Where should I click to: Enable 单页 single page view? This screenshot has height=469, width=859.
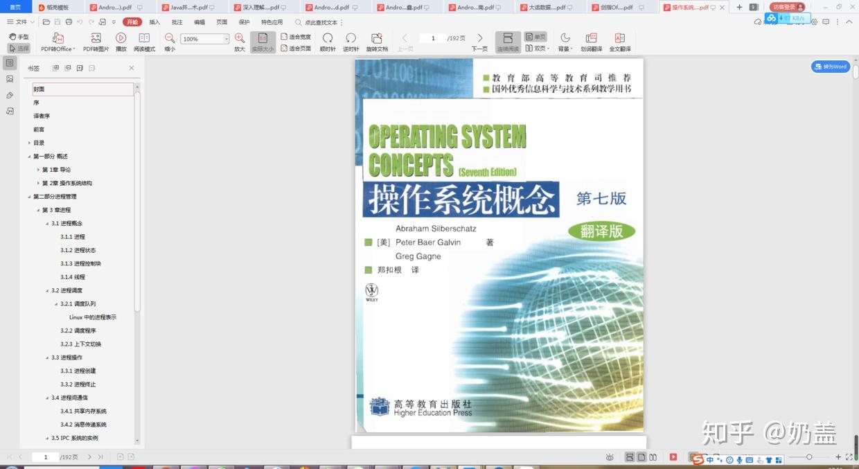click(x=535, y=37)
